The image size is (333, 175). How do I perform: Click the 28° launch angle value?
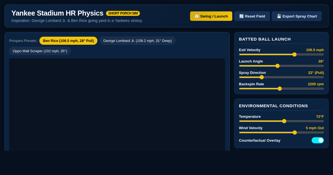tap(321, 61)
